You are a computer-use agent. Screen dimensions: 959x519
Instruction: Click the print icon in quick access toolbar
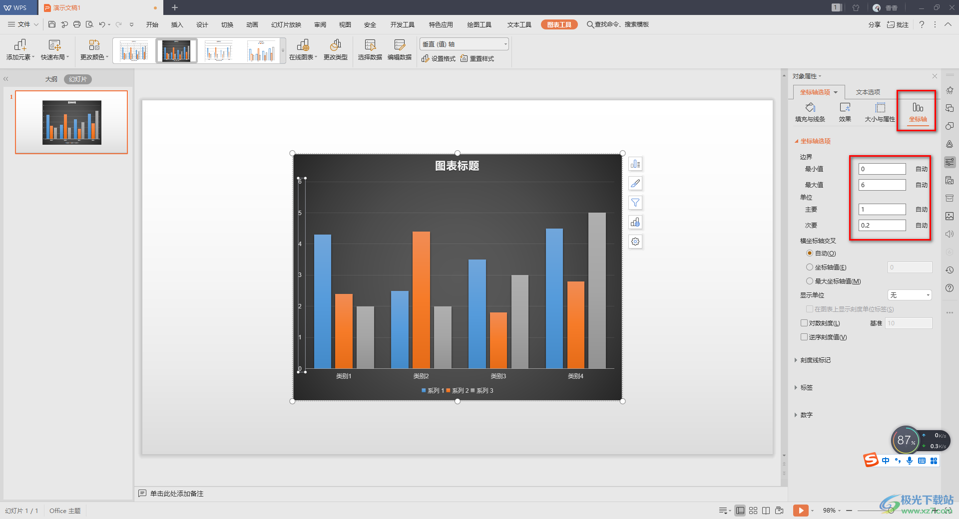click(x=77, y=24)
